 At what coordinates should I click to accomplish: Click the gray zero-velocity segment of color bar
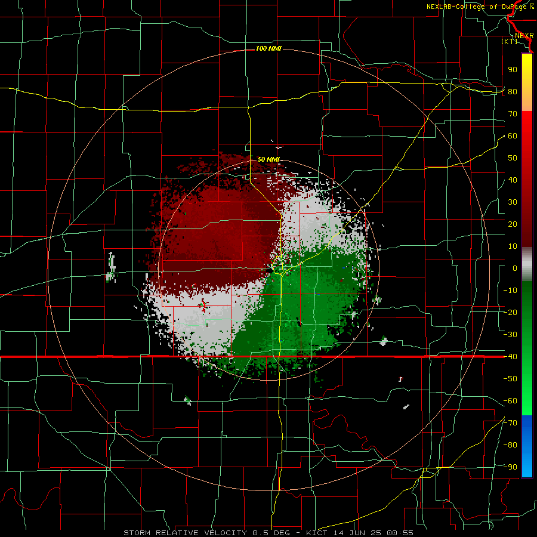click(527, 264)
